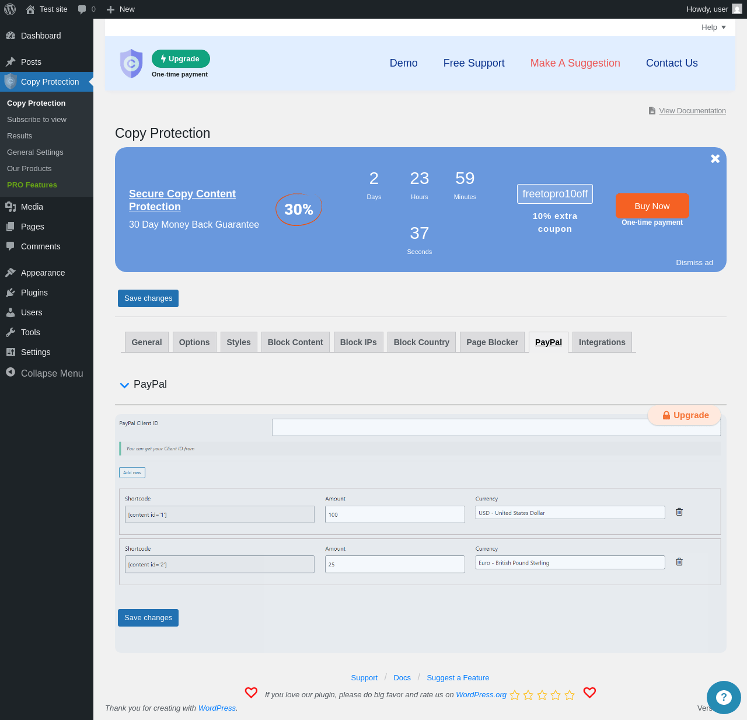747x720 pixels.
Task: Delete the first shortcode row with trash icon
Action: (679, 512)
